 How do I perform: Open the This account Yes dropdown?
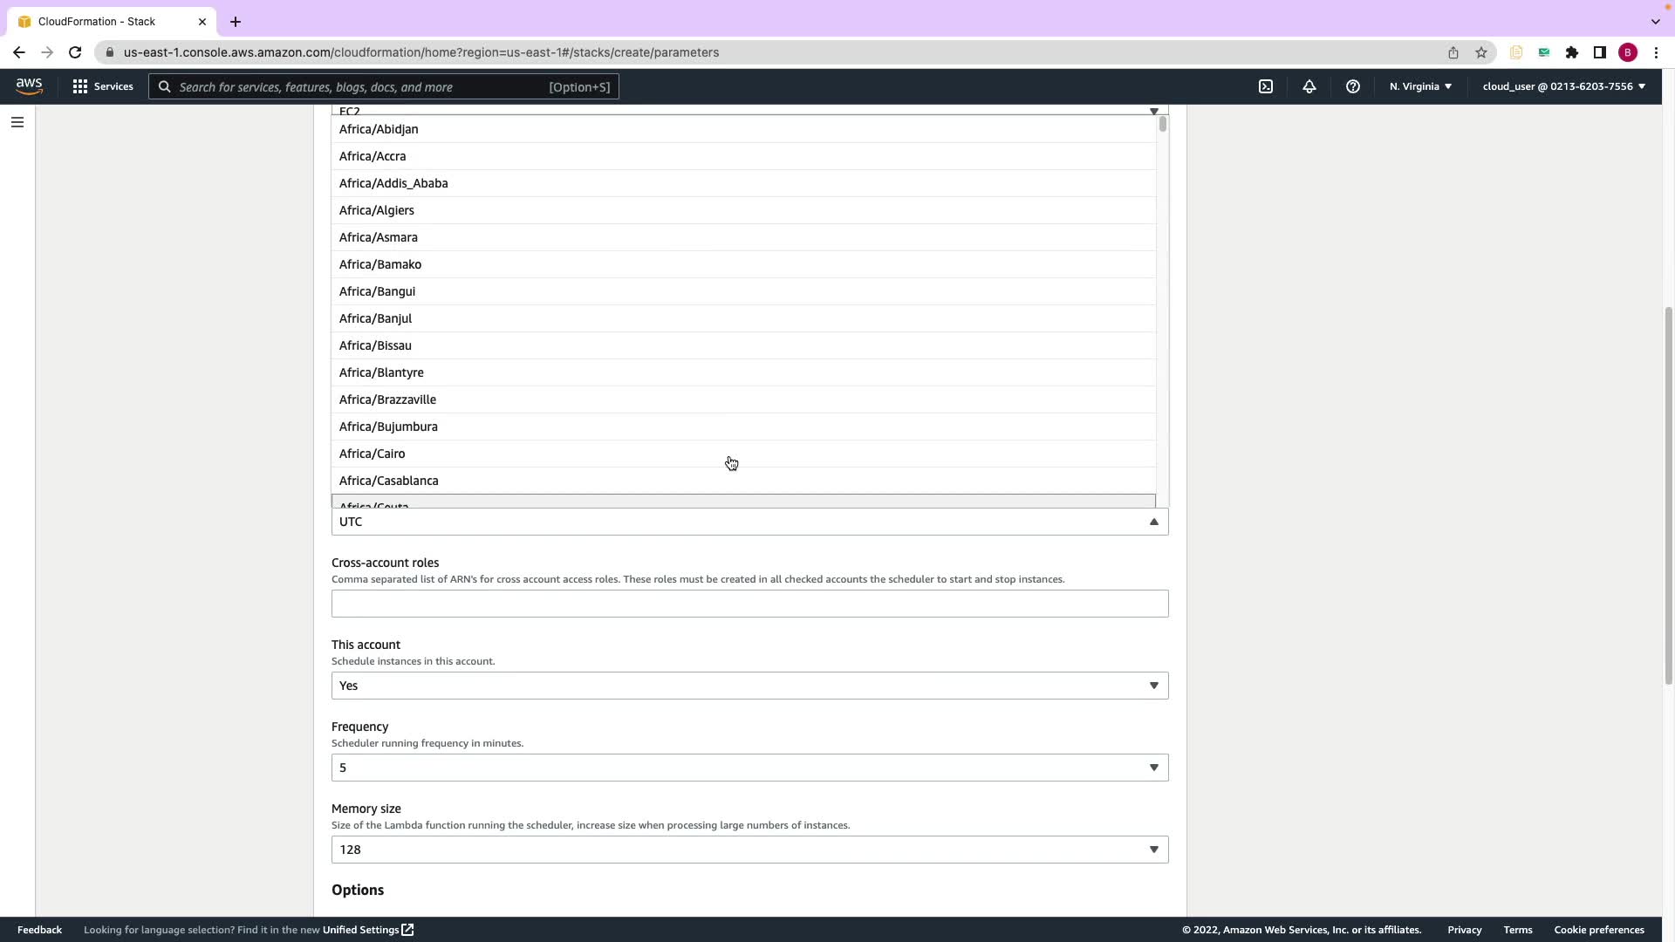[749, 686]
